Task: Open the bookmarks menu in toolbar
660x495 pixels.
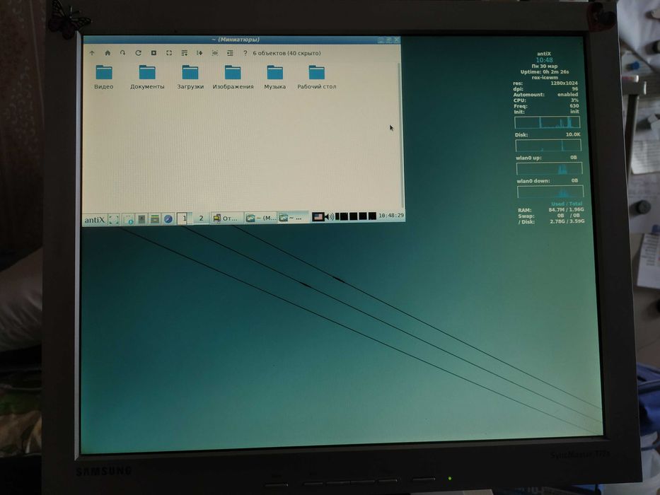Action: tap(122, 53)
